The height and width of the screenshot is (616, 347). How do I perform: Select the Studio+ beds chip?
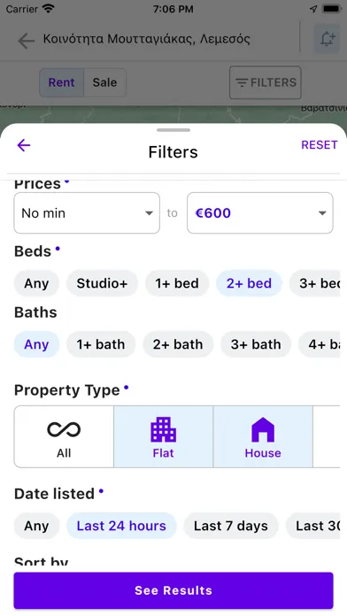coord(102,283)
